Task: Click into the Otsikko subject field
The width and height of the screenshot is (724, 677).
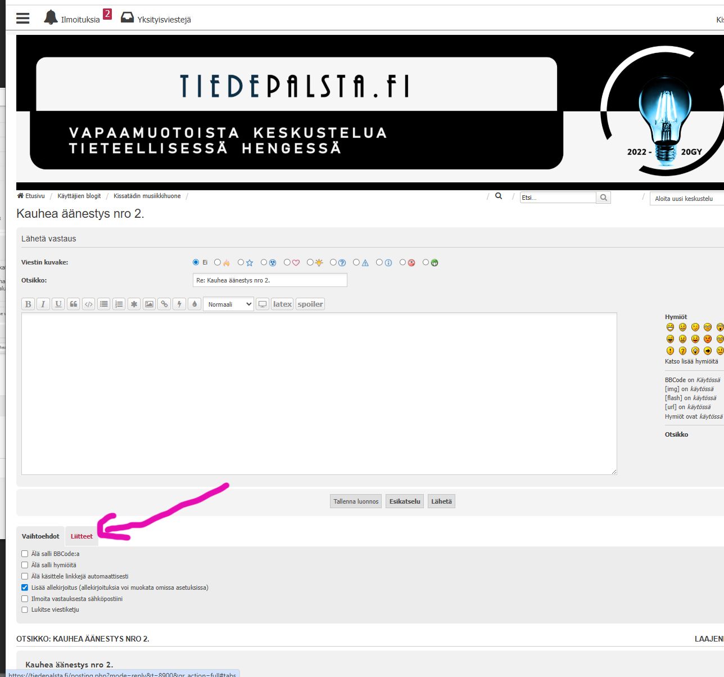Action: [270, 280]
